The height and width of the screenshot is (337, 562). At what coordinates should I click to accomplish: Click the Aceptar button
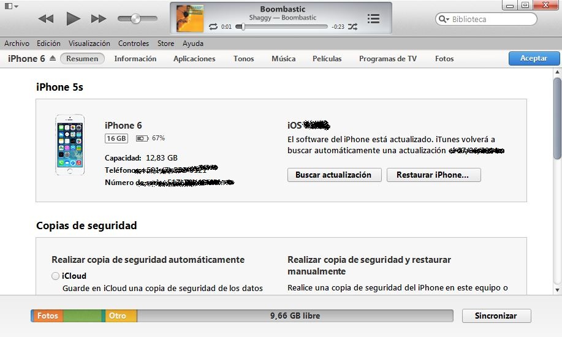click(x=534, y=58)
